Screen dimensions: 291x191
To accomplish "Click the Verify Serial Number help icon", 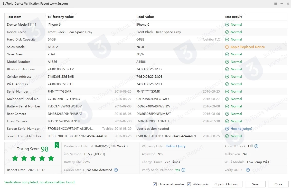I will (x=183, y=170).
